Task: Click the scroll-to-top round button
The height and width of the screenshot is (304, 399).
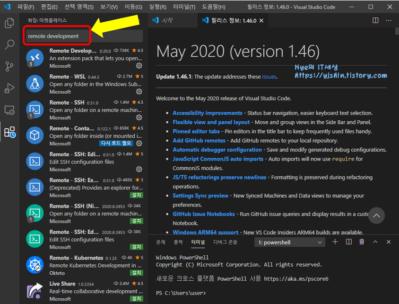Action: point(376,215)
